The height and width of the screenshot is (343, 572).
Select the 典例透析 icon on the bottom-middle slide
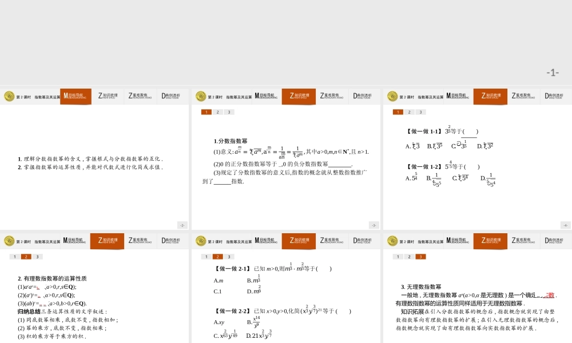pyautogui.click(x=364, y=241)
